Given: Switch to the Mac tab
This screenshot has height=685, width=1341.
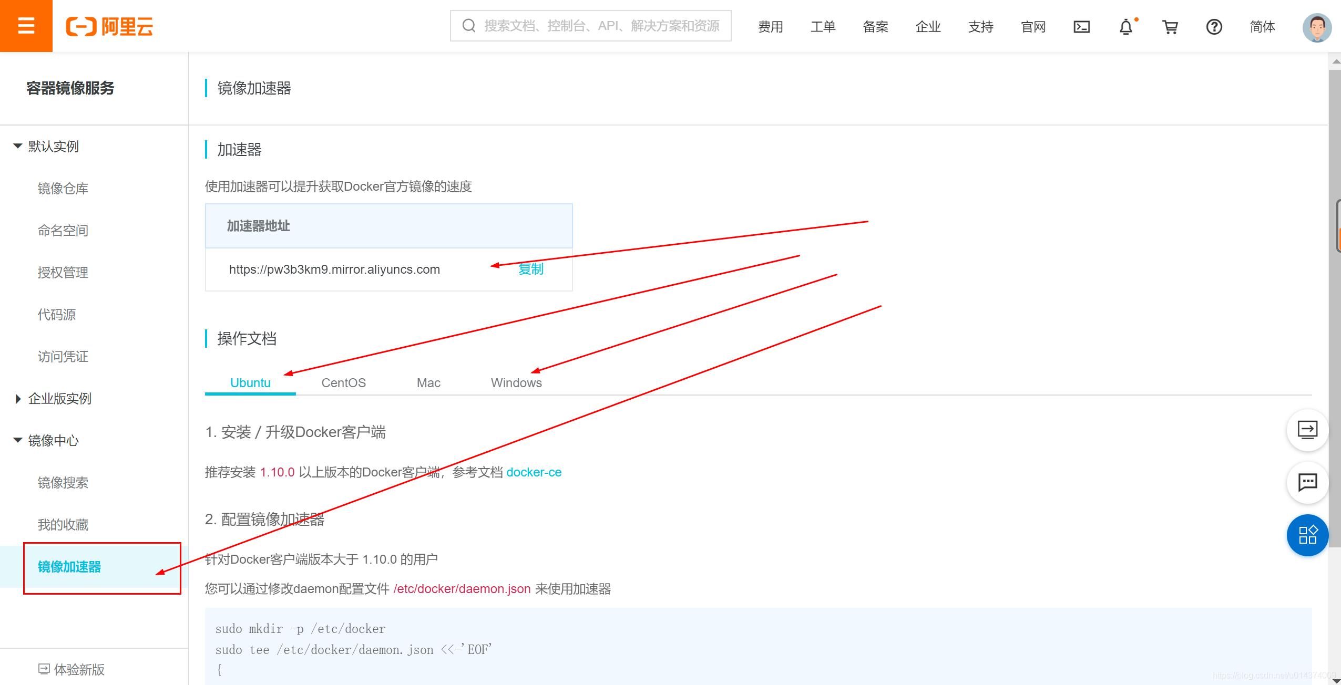Looking at the screenshot, I should [428, 382].
